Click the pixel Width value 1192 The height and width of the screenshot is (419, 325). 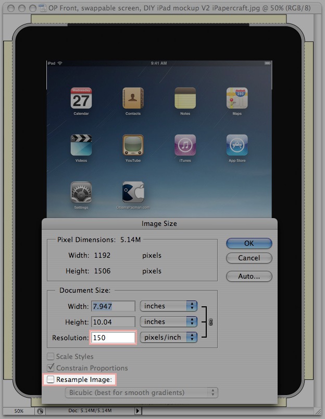point(102,256)
